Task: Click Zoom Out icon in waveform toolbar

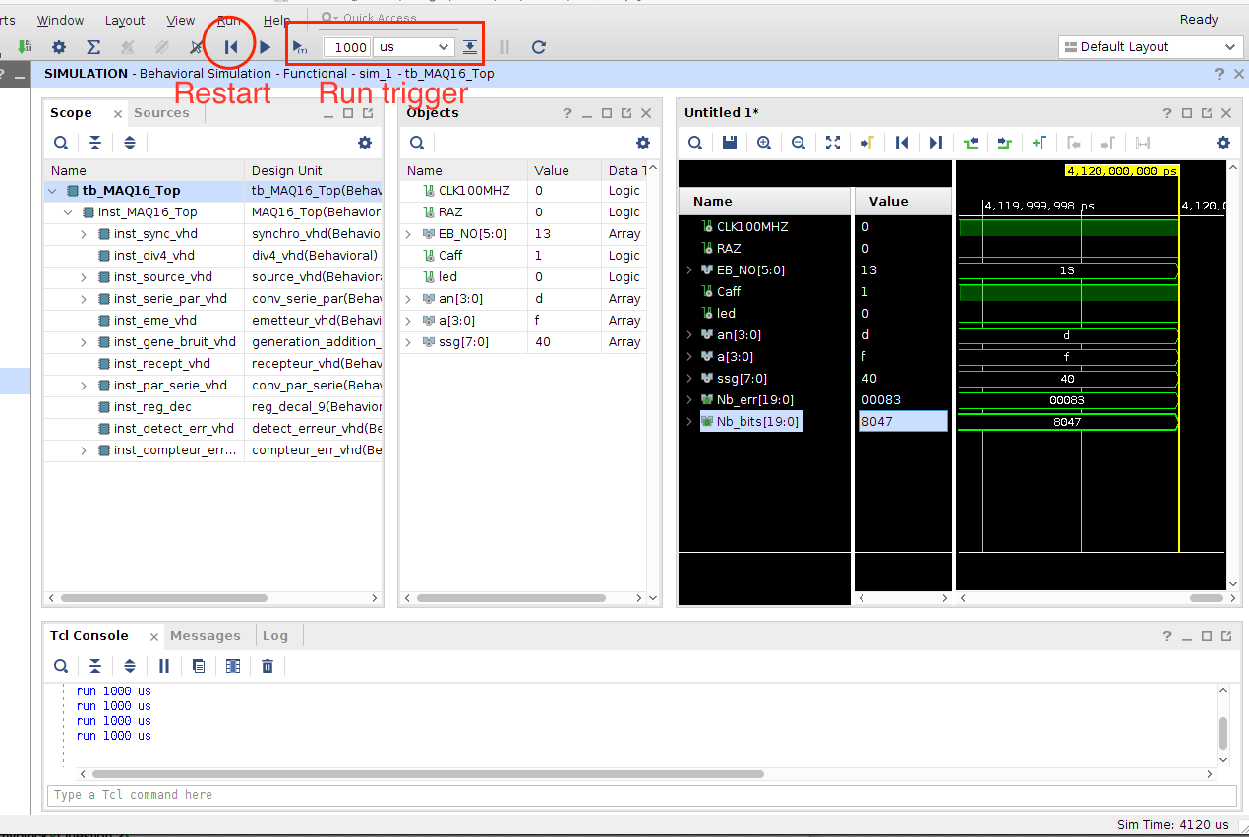Action: click(x=799, y=143)
